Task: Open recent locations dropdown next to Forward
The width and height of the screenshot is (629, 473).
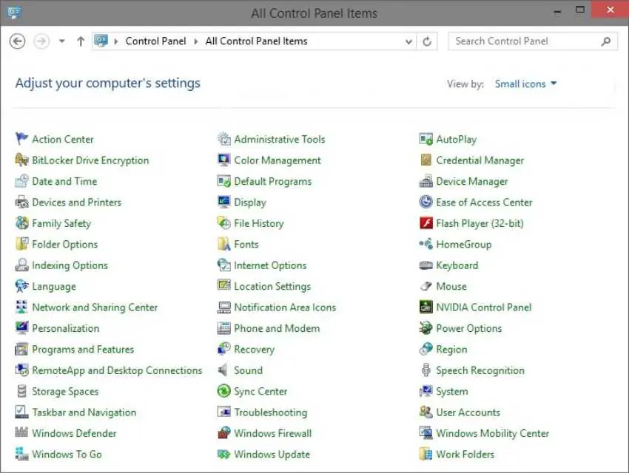Action: (61, 41)
